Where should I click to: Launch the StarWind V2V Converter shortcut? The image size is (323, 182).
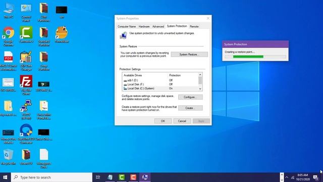coord(26,134)
